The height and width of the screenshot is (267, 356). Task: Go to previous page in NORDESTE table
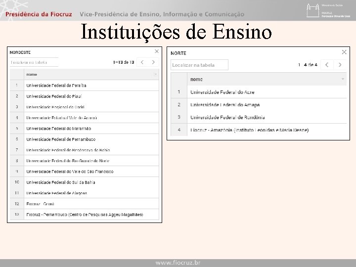[x=142, y=62]
